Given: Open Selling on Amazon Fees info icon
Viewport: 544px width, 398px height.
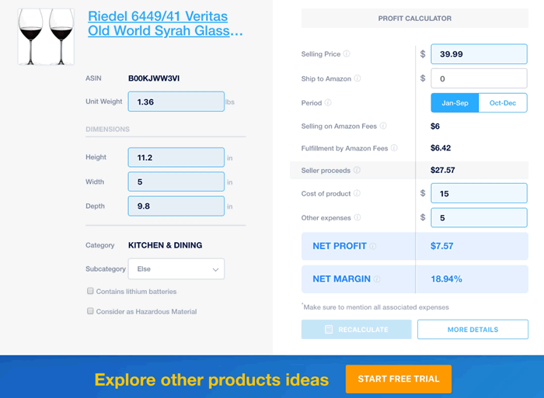Looking at the screenshot, I should (383, 126).
